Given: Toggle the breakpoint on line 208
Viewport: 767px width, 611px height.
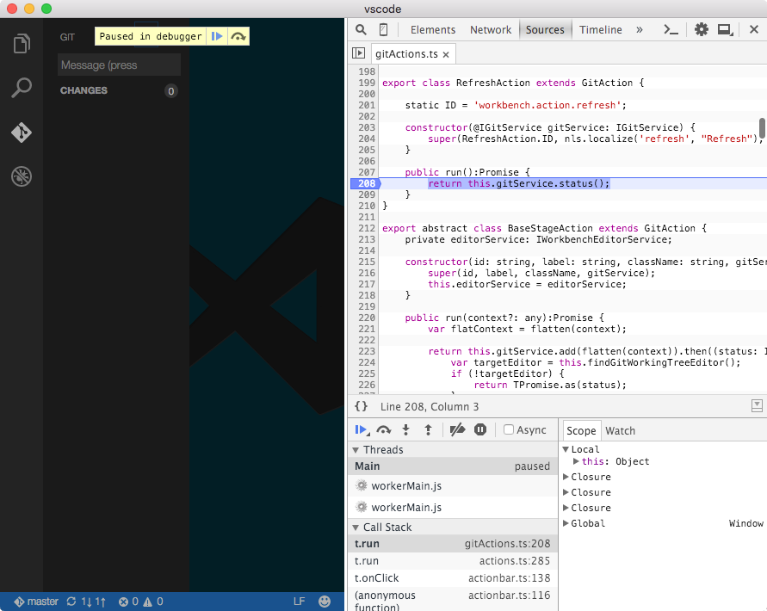Looking at the screenshot, I should pos(365,183).
